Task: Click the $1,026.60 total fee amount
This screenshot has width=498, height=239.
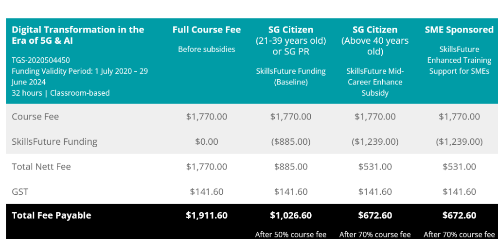Action: (x=291, y=216)
